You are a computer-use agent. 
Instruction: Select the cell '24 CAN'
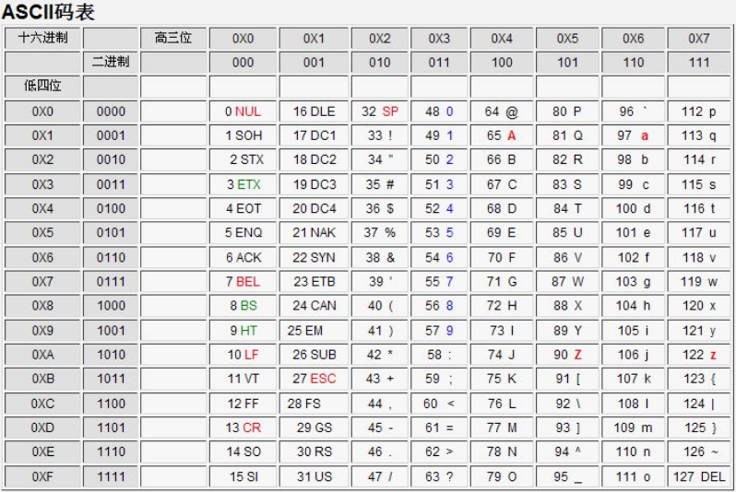point(314,306)
